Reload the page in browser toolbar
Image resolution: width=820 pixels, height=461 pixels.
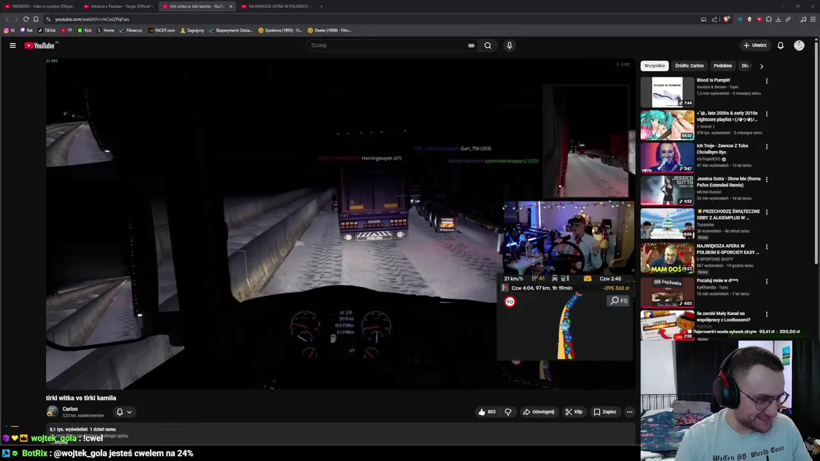(x=26, y=19)
